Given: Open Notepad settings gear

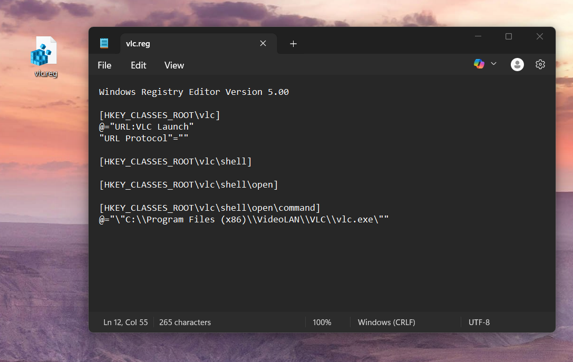Looking at the screenshot, I should point(540,65).
